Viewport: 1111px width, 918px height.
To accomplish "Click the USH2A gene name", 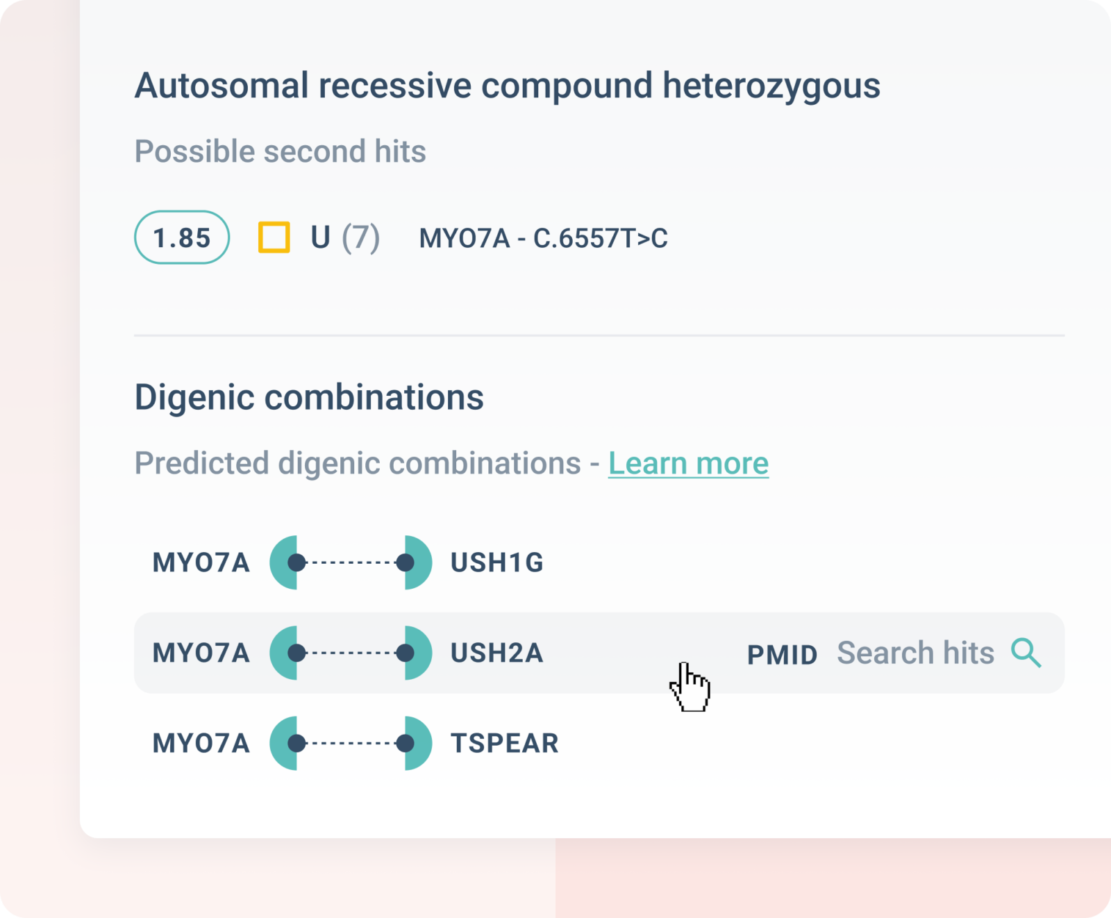I will pos(497,653).
